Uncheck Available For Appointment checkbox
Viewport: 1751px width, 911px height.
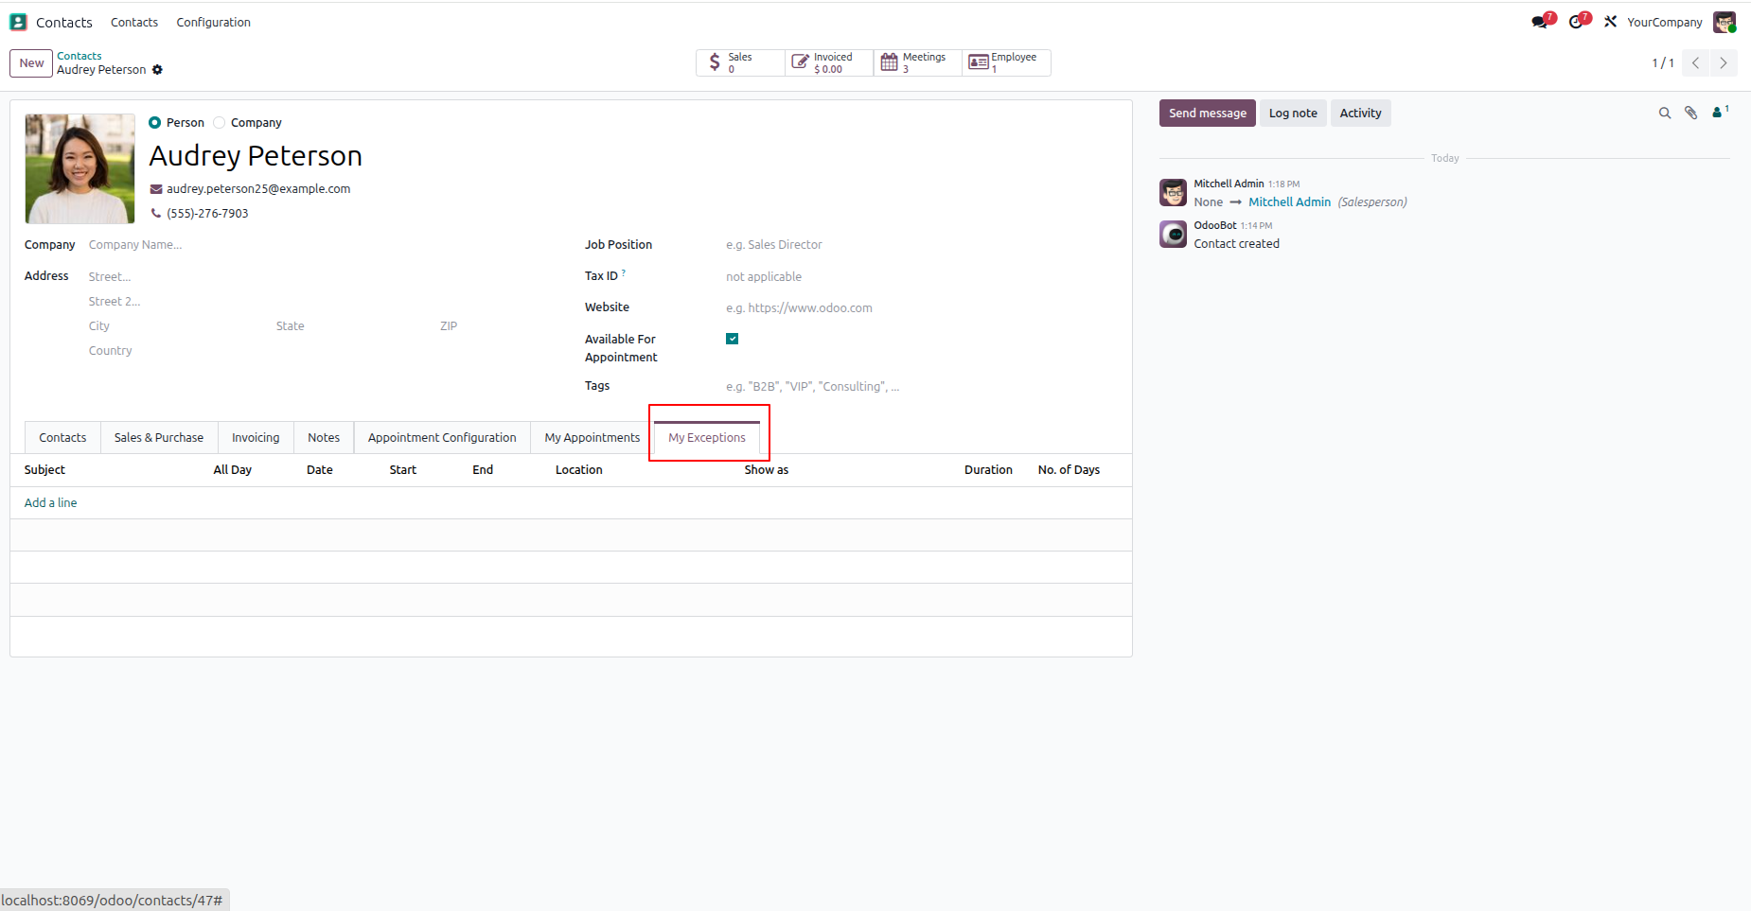pos(732,339)
